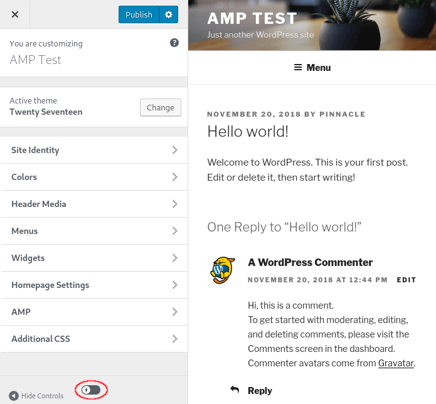Click the Homepage Settings chevron arrow

[174, 285]
